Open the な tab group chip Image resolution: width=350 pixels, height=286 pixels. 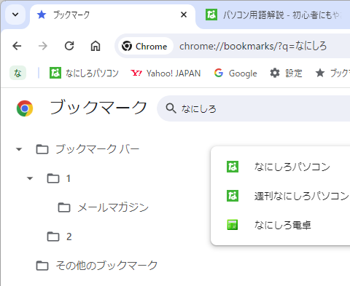tap(17, 73)
